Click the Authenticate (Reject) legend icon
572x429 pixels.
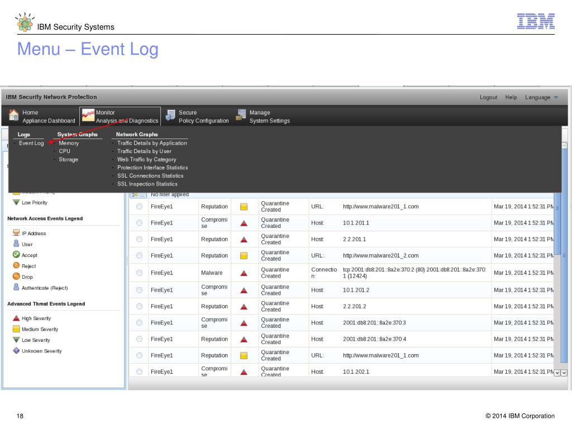pyautogui.click(x=16, y=287)
